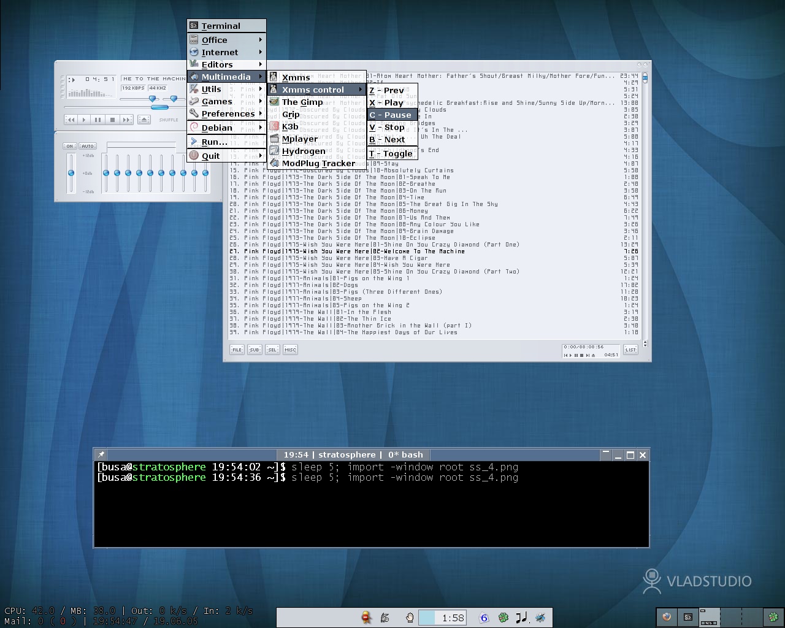Click the SUB button in playlist editor

(x=255, y=350)
